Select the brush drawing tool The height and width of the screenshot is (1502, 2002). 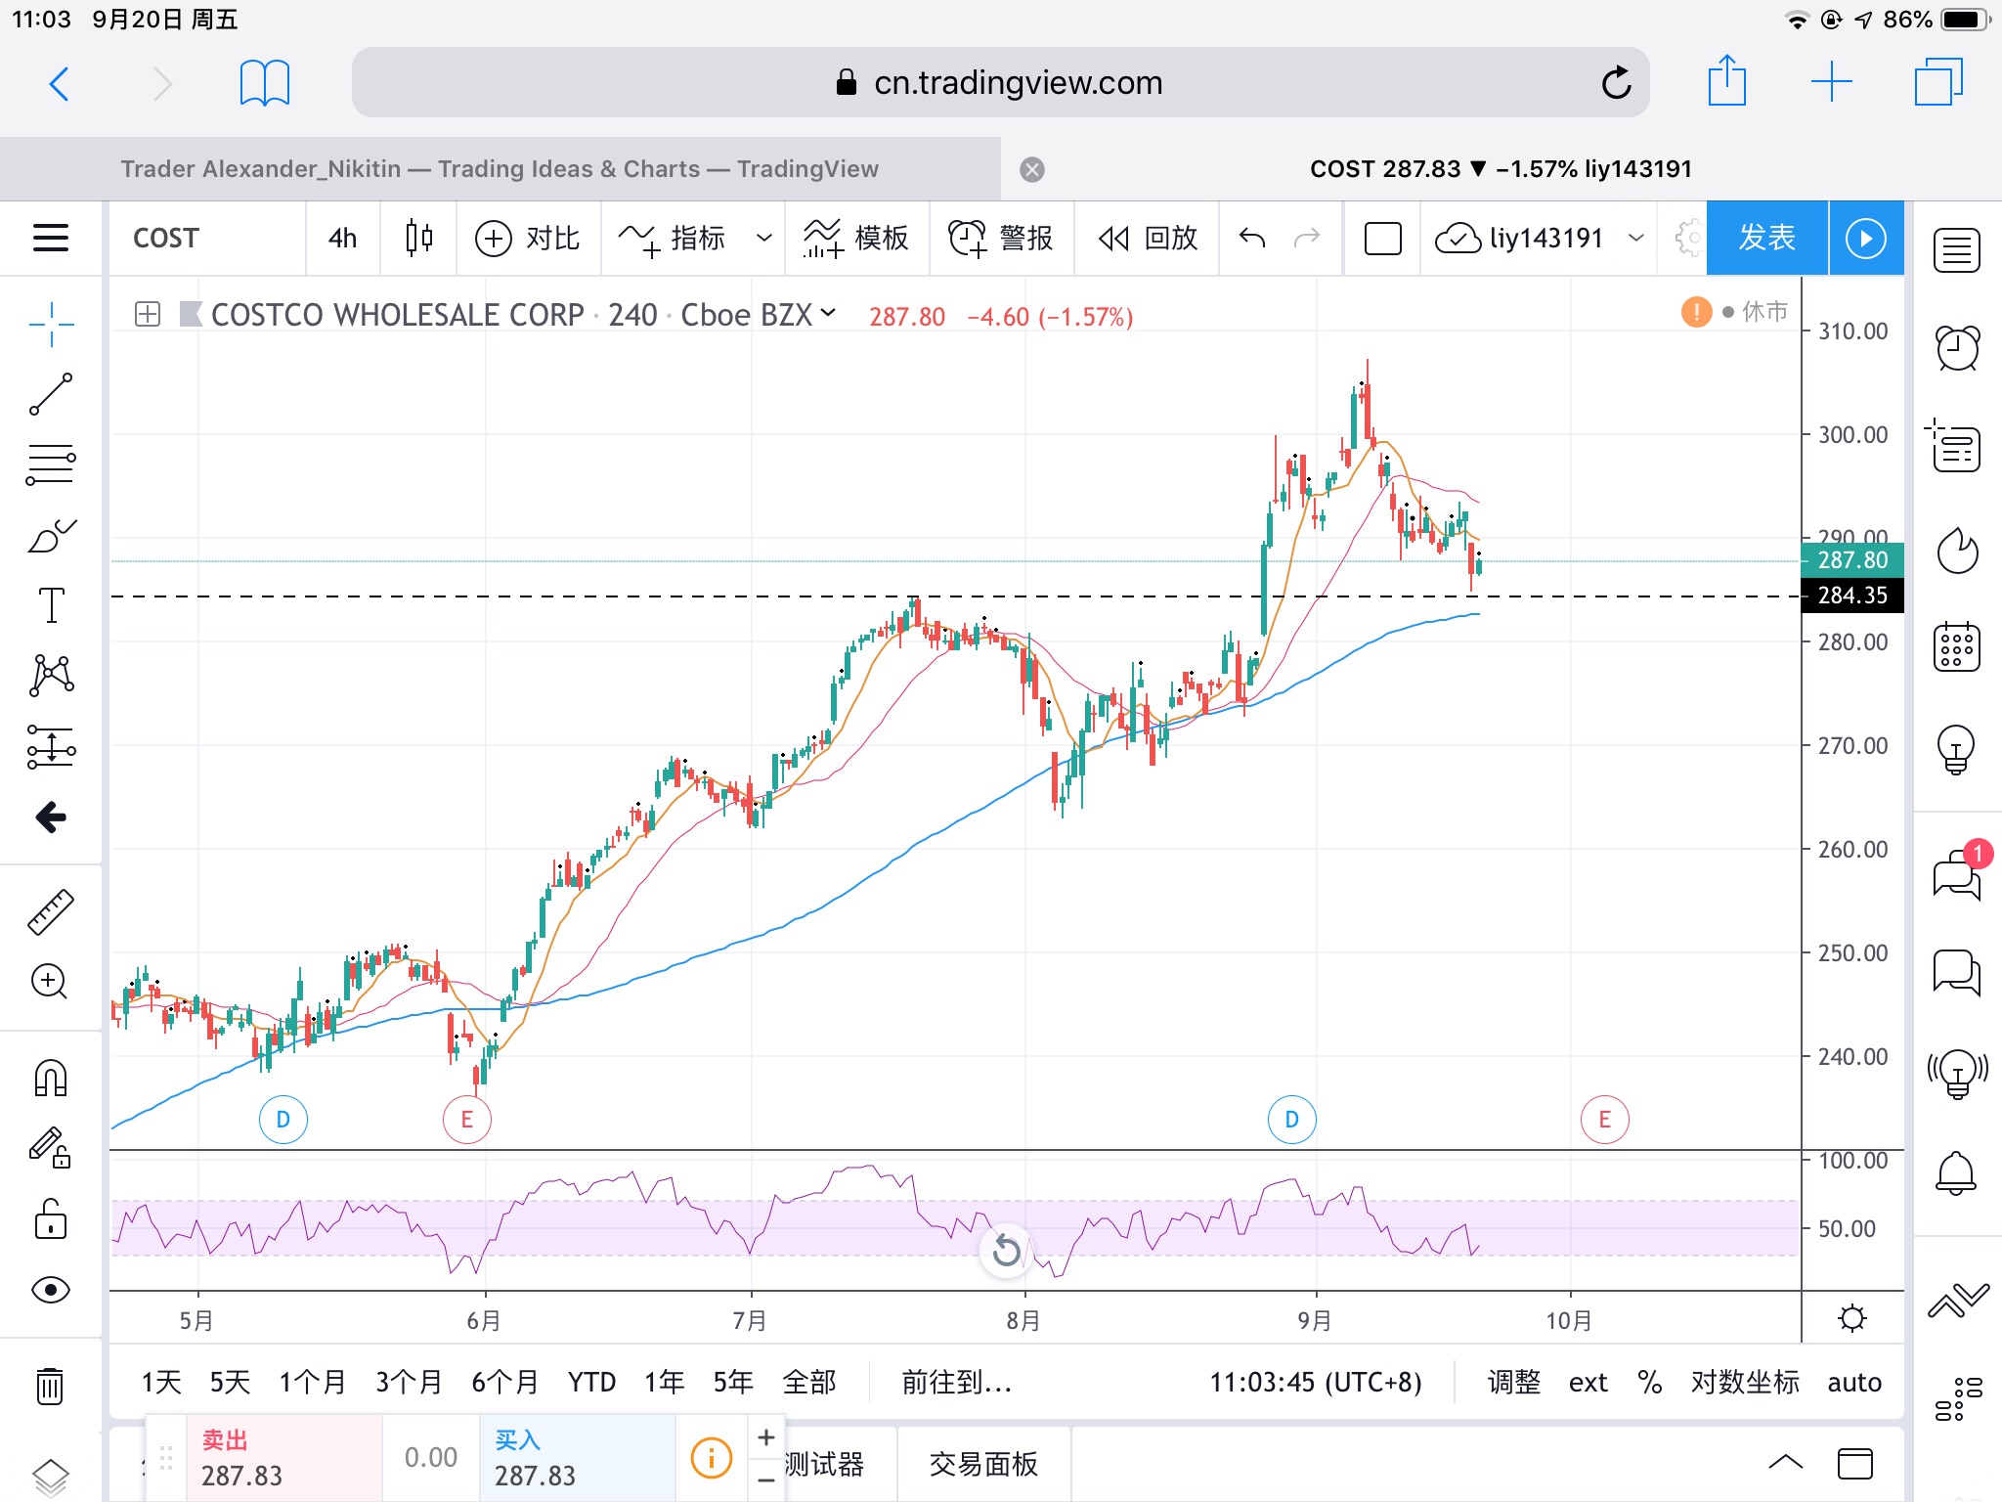pyautogui.click(x=51, y=535)
